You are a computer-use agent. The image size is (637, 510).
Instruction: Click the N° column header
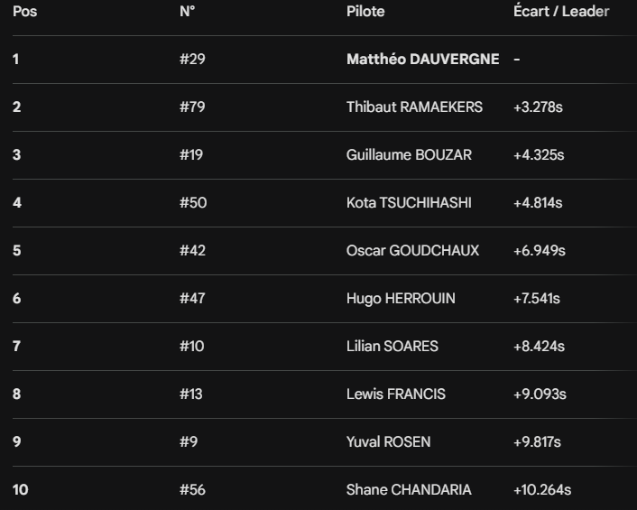pyautogui.click(x=188, y=12)
